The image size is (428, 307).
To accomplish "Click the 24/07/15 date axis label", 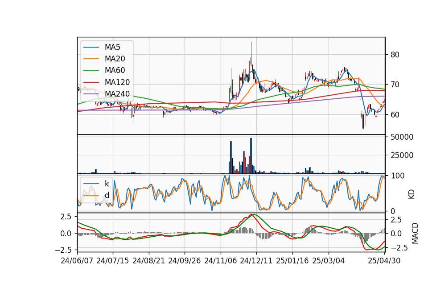I will (113, 261).
